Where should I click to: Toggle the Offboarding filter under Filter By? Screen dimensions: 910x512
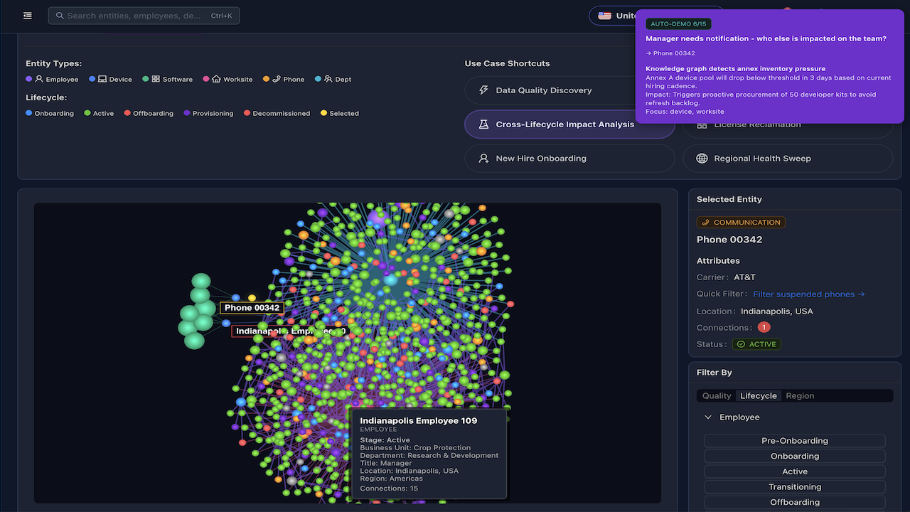(794, 502)
